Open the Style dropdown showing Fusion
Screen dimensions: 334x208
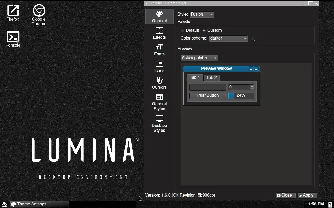click(x=202, y=14)
